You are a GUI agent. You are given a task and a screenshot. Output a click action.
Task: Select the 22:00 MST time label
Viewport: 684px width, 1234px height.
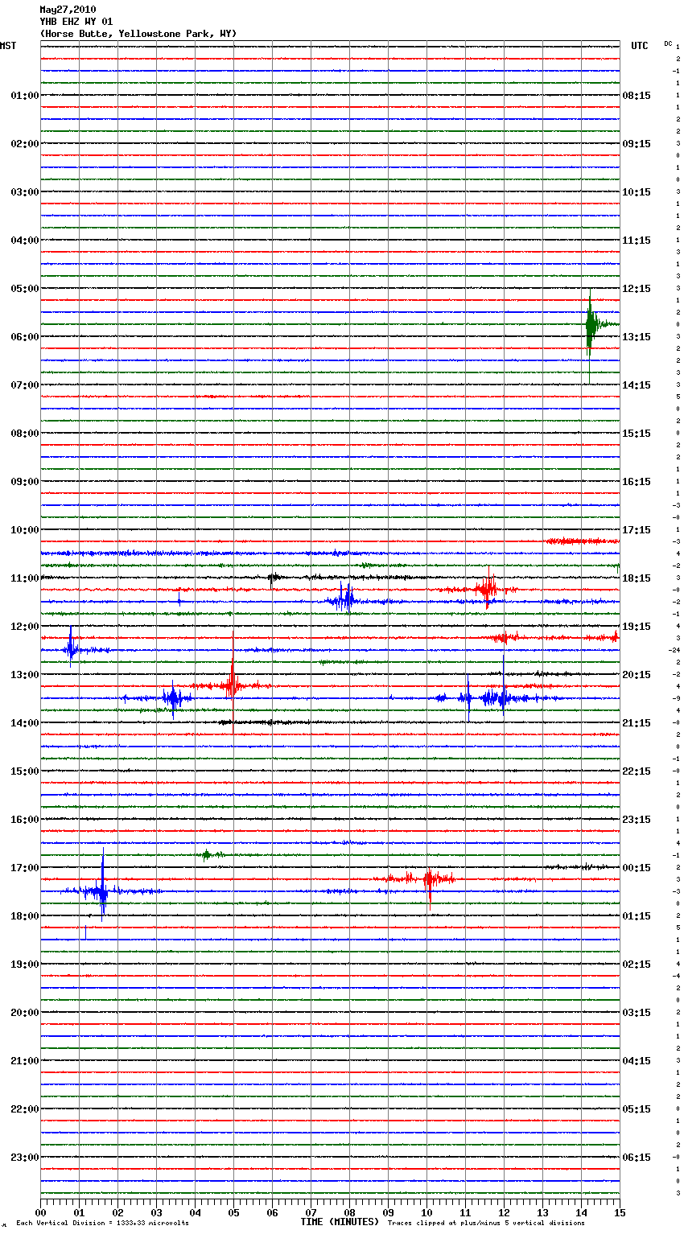[25, 1109]
